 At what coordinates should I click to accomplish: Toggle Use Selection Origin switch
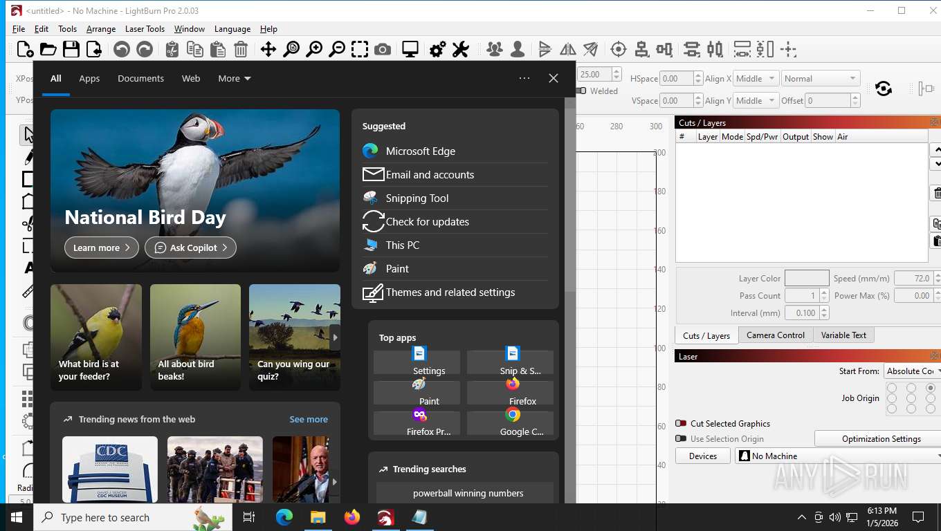pyautogui.click(x=681, y=438)
